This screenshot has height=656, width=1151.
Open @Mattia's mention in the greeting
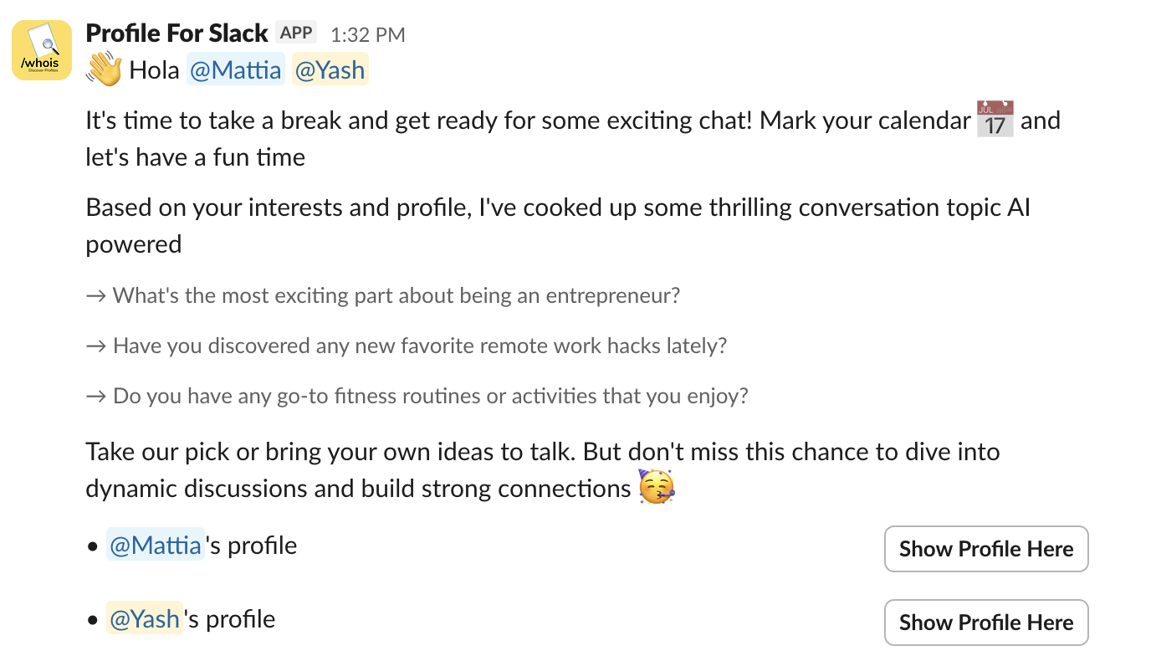(235, 69)
